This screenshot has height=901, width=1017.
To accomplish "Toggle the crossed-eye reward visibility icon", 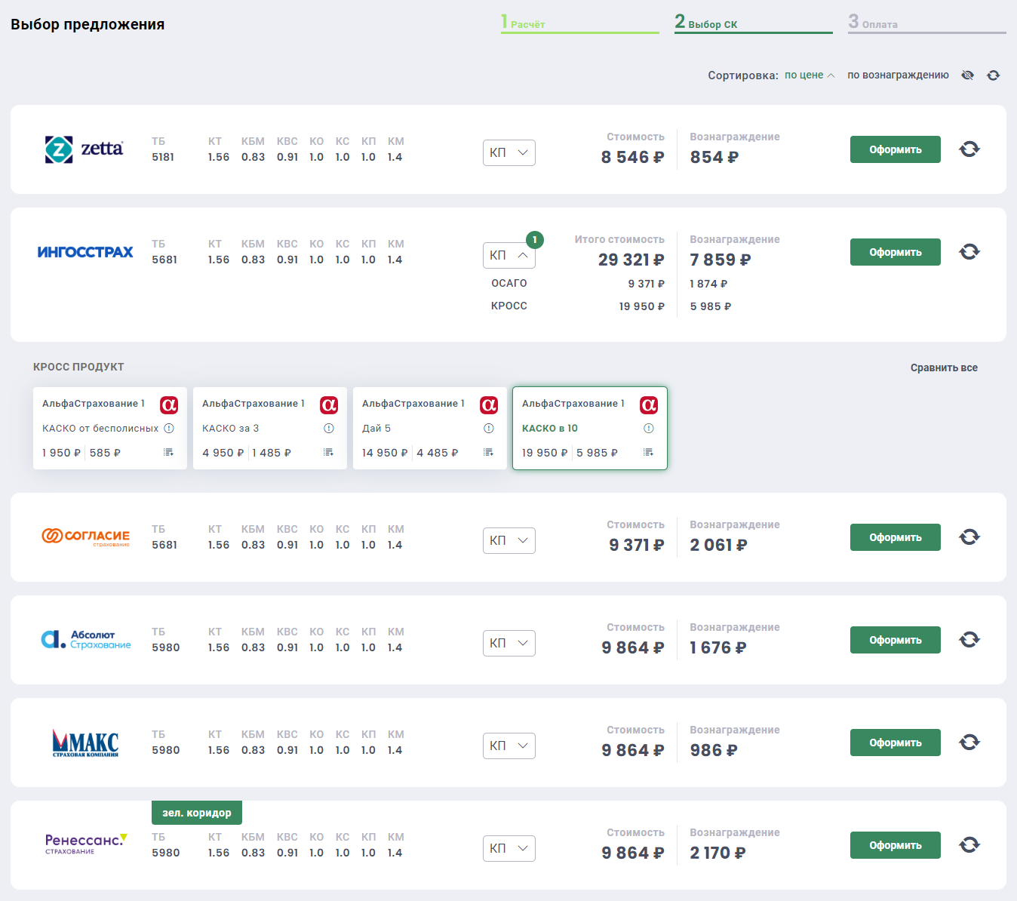I will (968, 75).
